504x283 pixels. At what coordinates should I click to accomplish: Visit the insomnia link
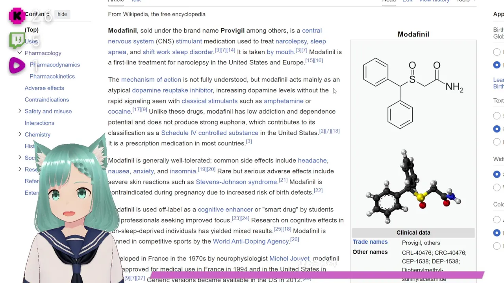(x=183, y=171)
